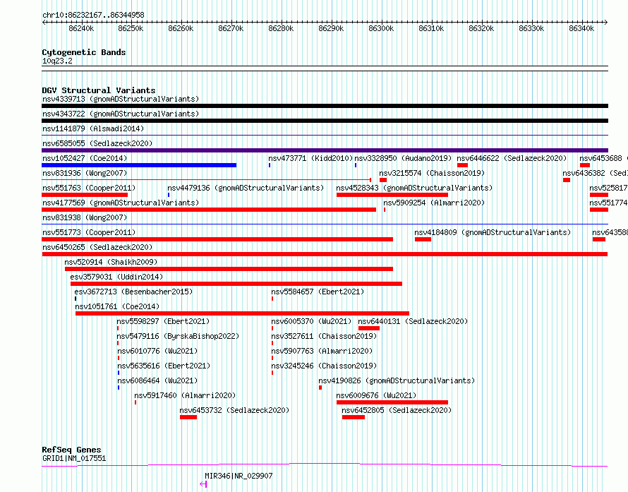Click the MIR346 magenta arrow glyph
The image size is (628, 492).
tap(203, 484)
